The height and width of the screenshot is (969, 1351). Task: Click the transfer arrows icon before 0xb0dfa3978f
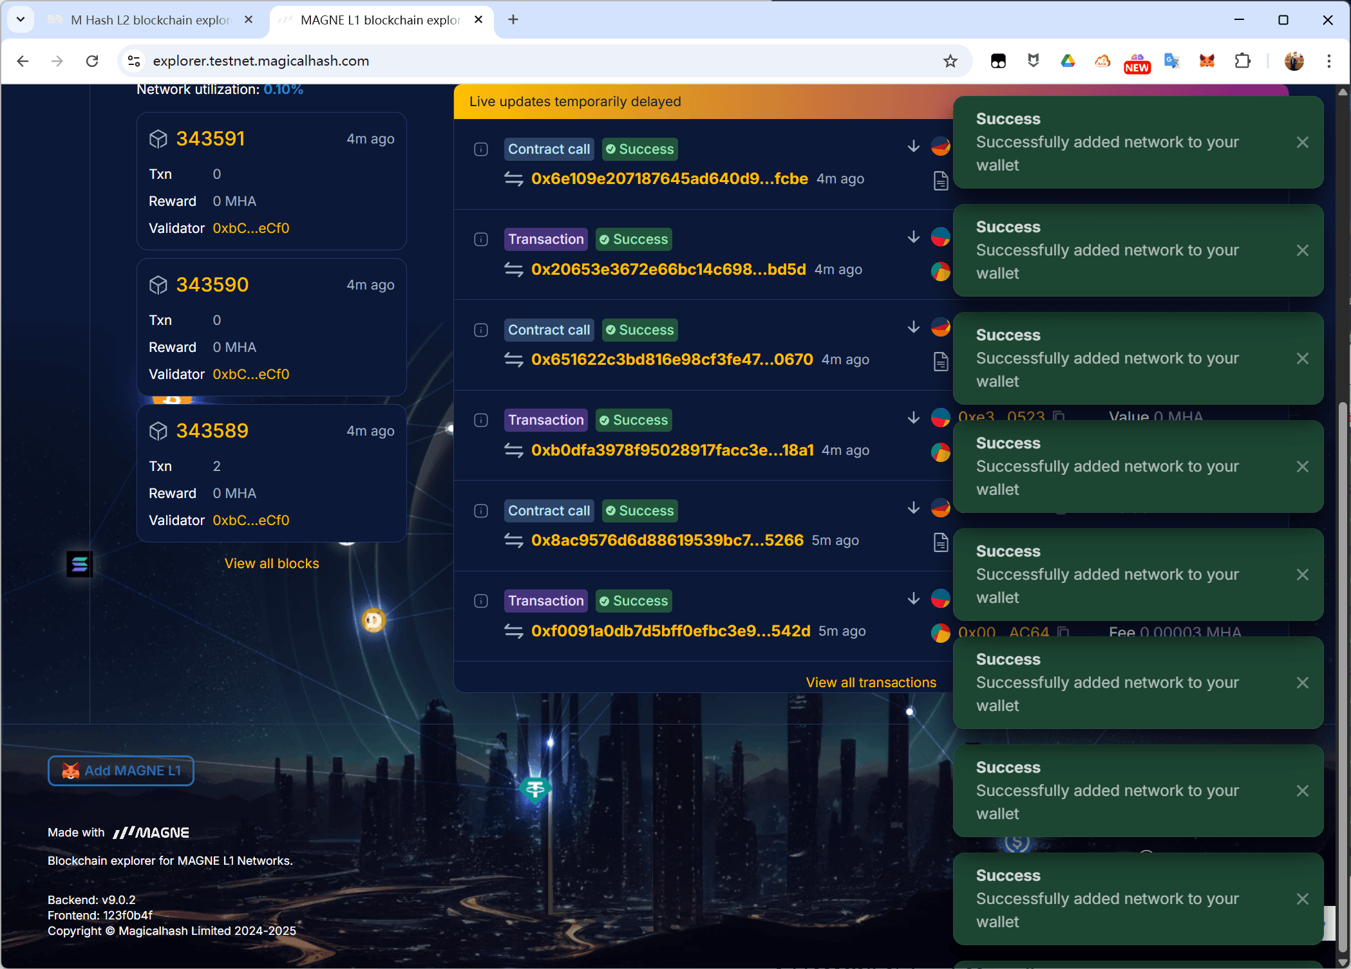click(513, 450)
